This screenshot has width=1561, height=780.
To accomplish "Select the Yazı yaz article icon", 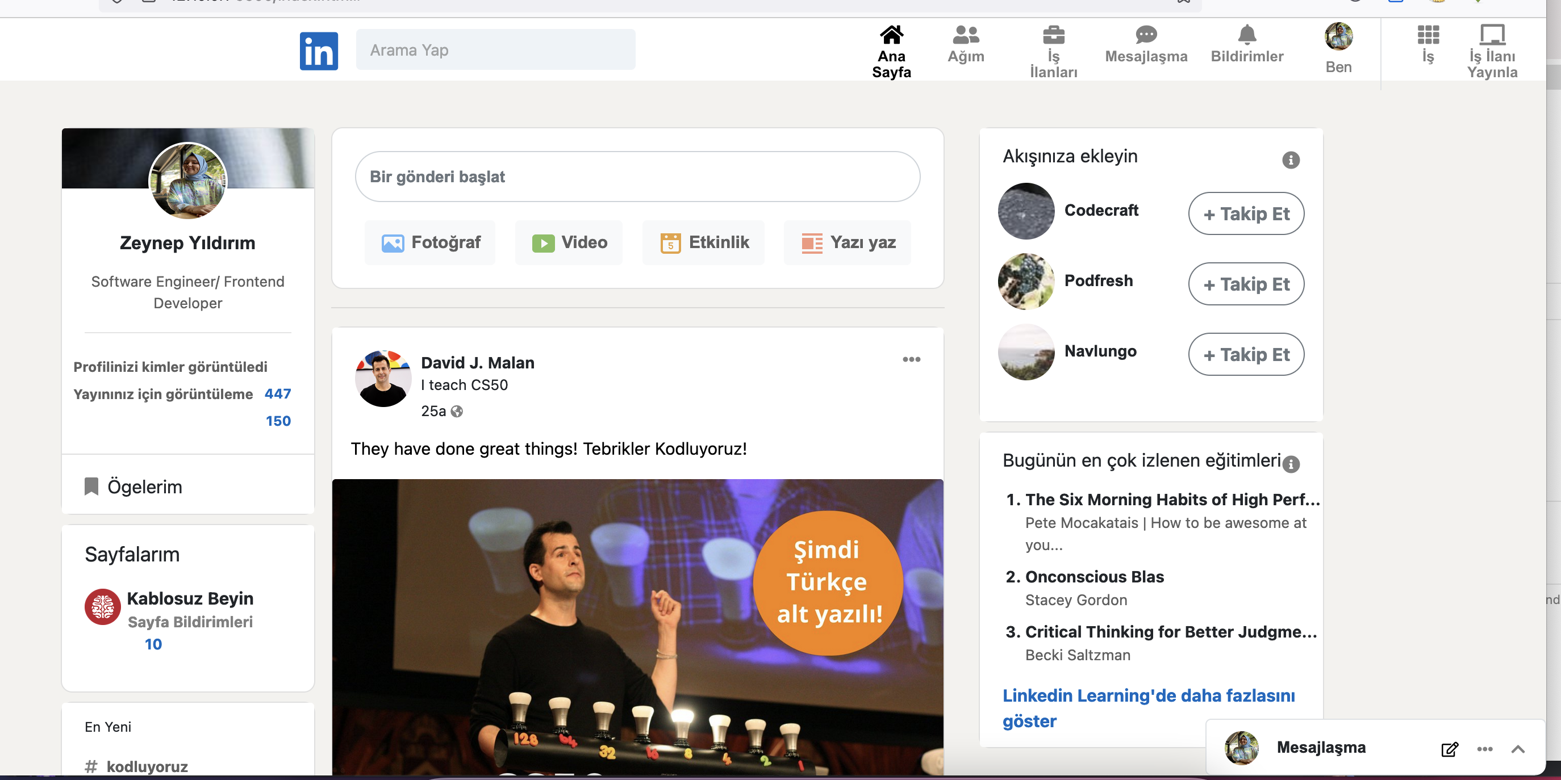I will pos(810,242).
